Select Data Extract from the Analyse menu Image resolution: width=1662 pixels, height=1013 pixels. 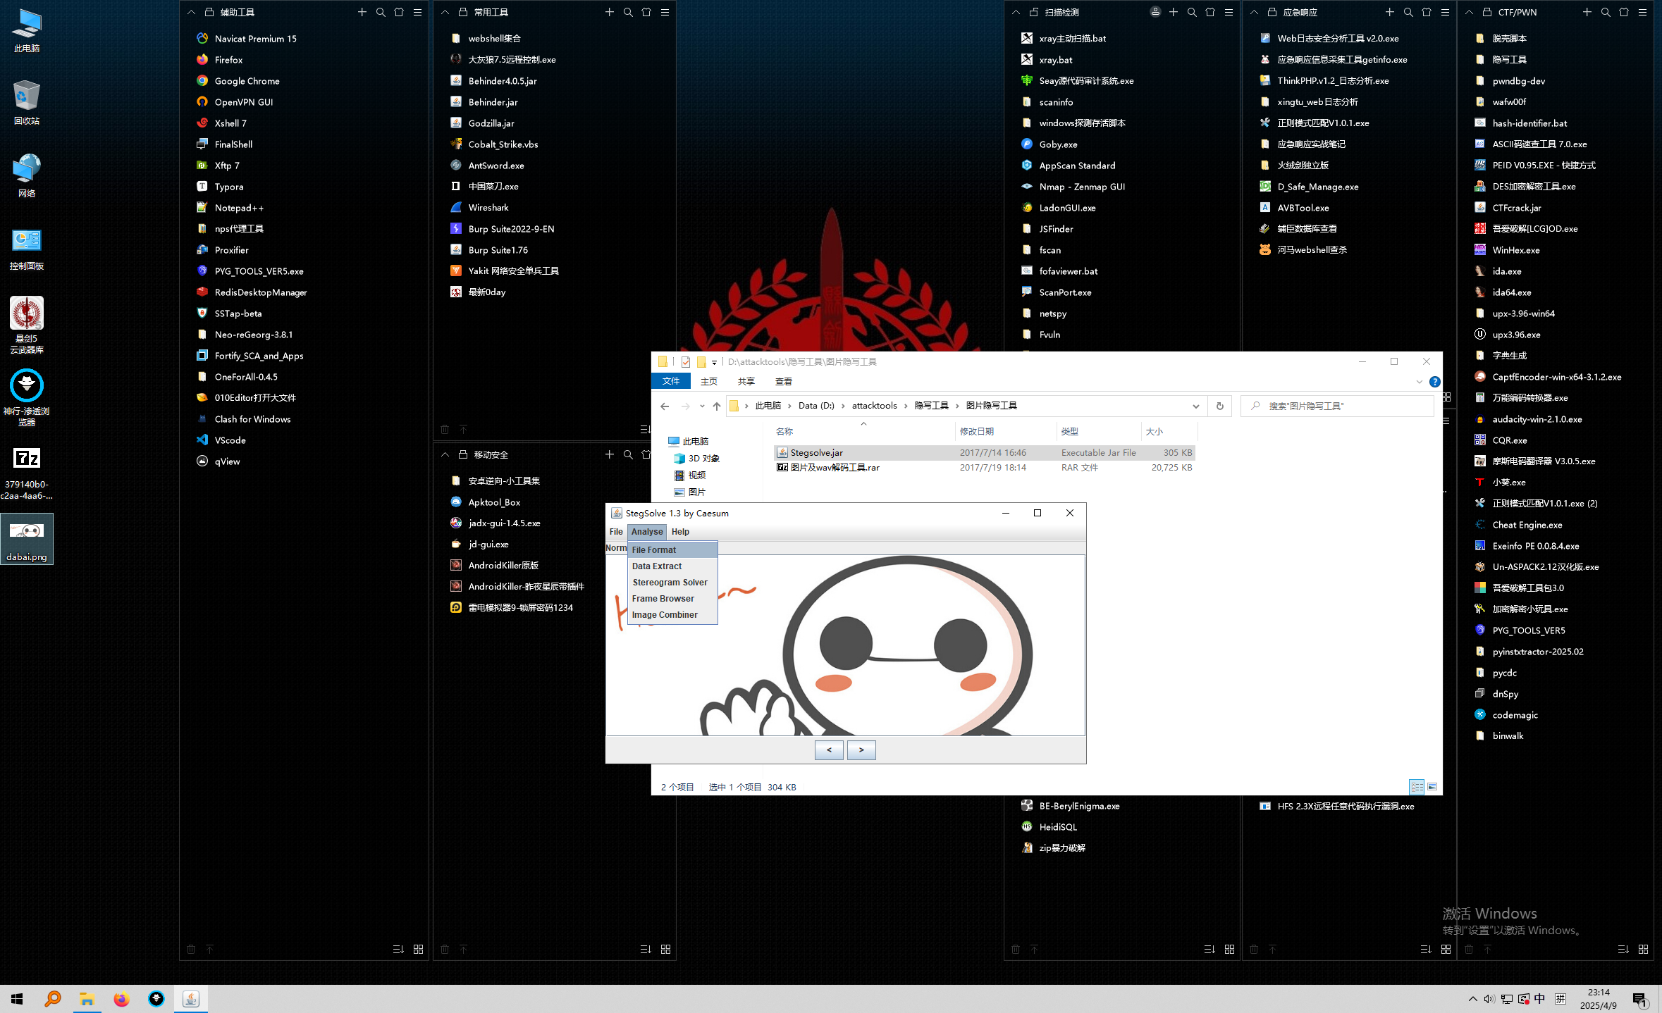point(656,566)
